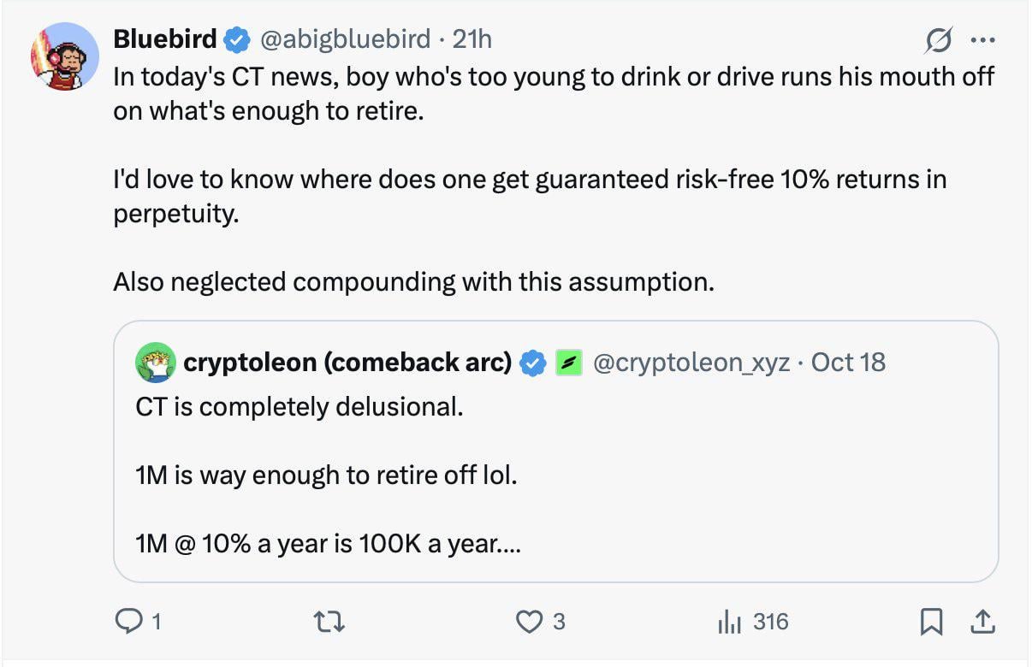Repost this tweet via retweet icon
Screen dimensions: 1032x667
tap(331, 622)
